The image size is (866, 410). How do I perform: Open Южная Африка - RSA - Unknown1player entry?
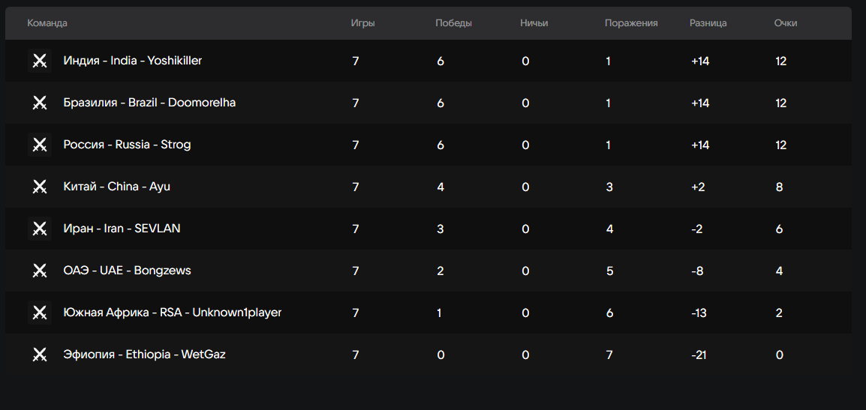(173, 313)
